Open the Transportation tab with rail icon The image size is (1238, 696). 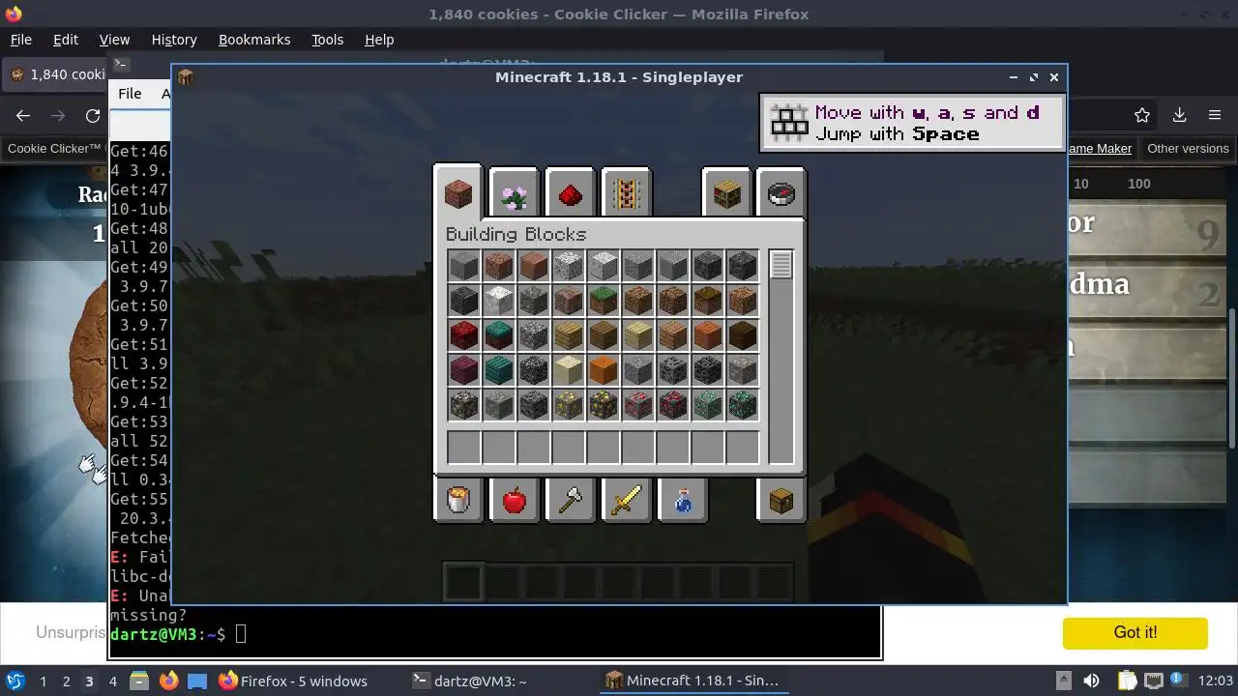(x=626, y=193)
